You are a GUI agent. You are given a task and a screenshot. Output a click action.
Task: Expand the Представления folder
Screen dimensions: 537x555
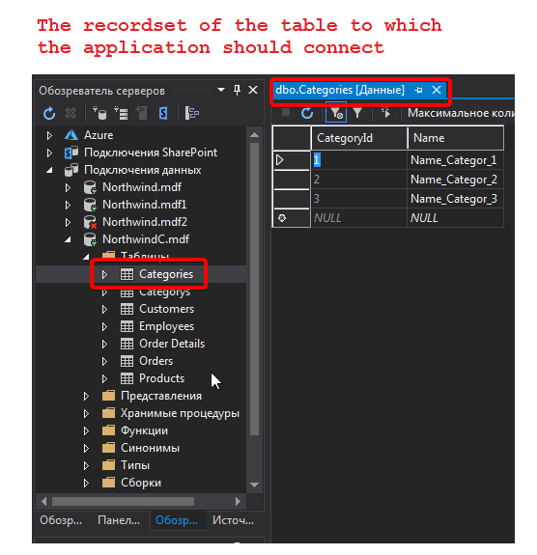click(86, 396)
